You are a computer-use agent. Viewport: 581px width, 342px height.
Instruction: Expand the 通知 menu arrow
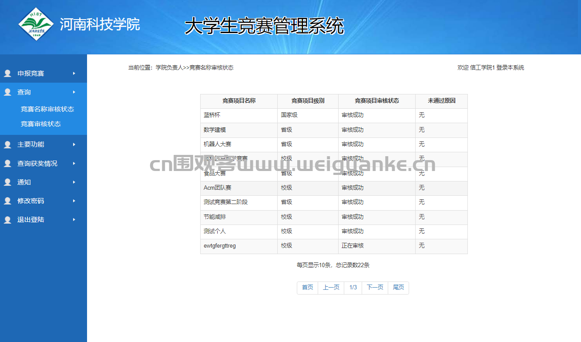click(x=74, y=182)
